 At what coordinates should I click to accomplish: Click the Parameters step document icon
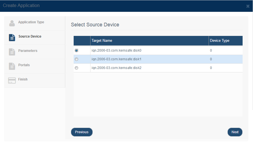[x=12, y=52]
